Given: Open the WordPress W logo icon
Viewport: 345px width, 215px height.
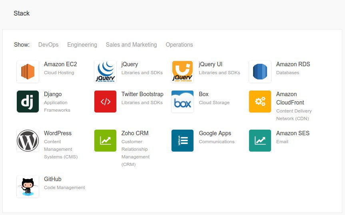Looking at the screenshot, I should click(x=28, y=140).
